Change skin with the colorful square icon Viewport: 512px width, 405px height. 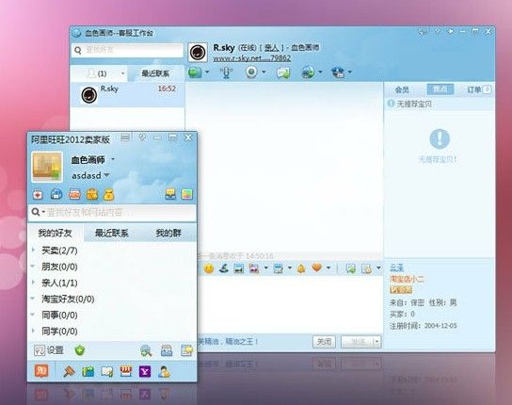pyautogui.click(x=187, y=194)
